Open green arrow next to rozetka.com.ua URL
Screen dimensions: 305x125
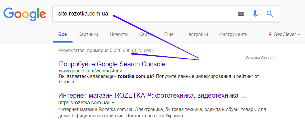tap(113, 103)
